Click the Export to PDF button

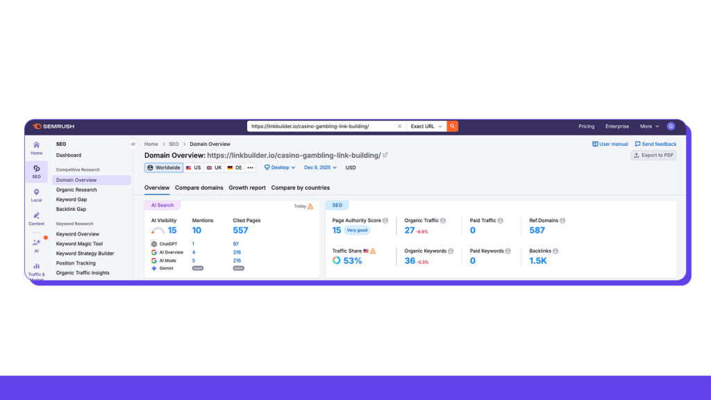click(x=653, y=155)
